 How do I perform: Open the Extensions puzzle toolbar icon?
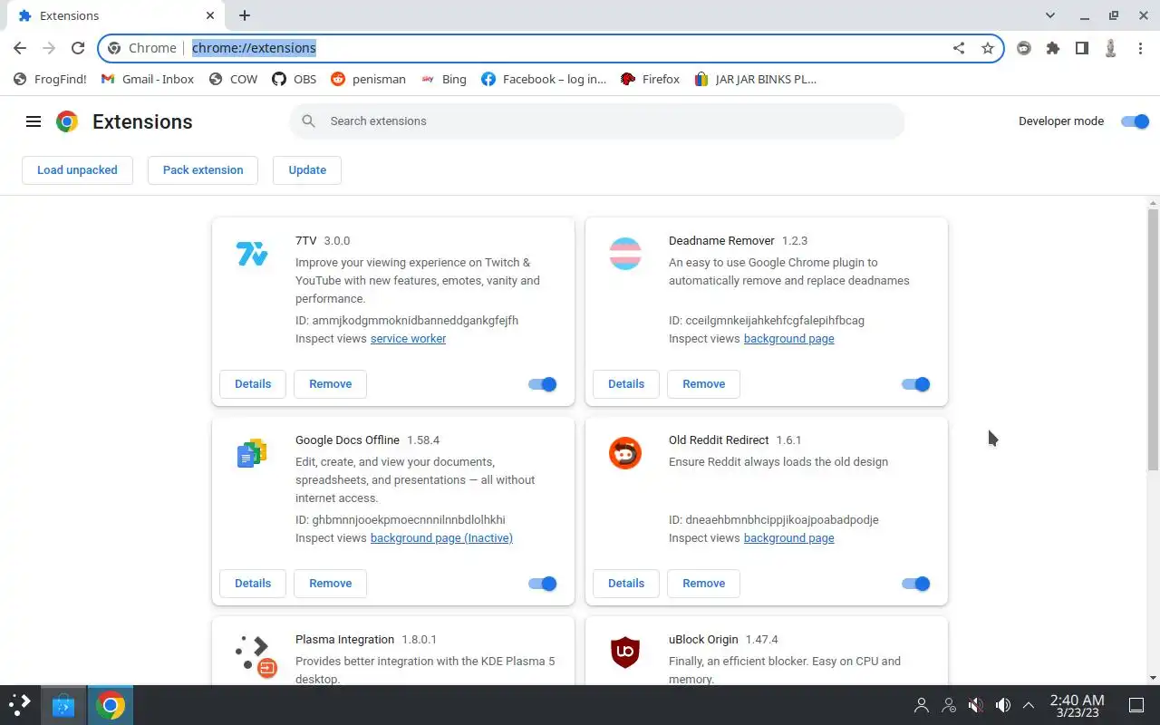[1053, 48]
